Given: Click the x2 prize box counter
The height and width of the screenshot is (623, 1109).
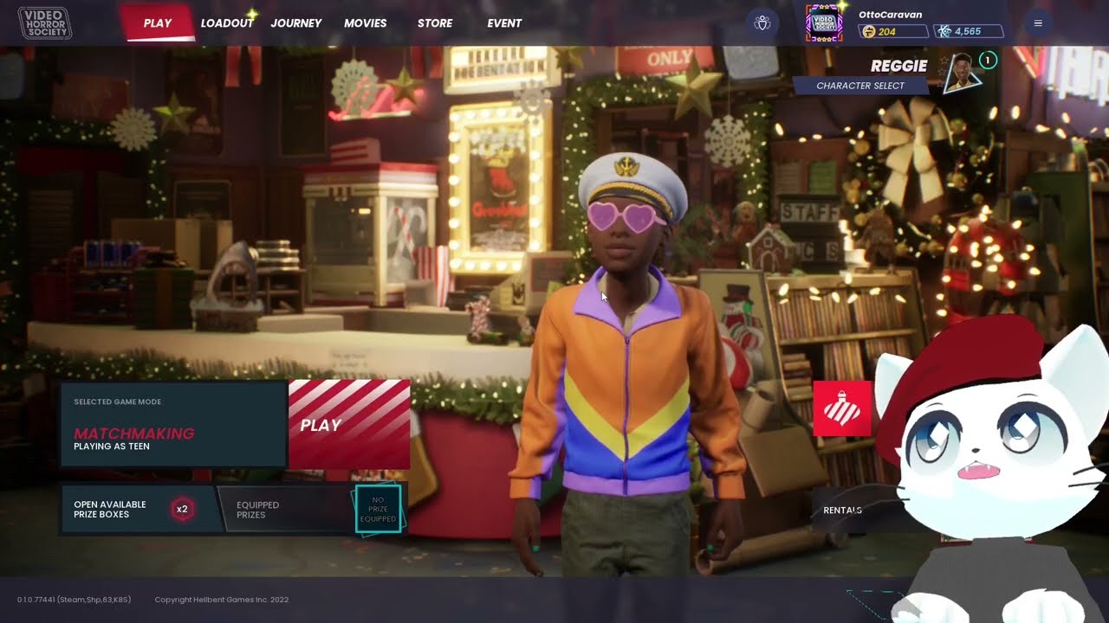Looking at the screenshot, I should tap(182, 510).
